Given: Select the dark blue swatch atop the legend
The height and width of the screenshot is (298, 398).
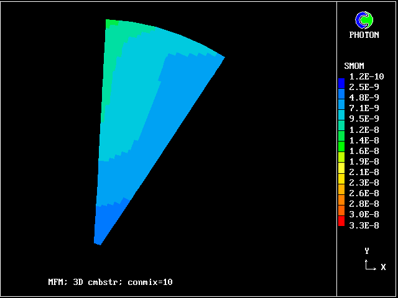Looking at the screenshot, I should click(x=341, y=82).
